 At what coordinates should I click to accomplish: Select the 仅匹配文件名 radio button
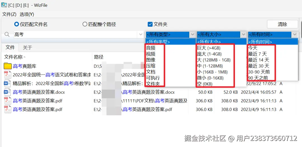(16, 24)
